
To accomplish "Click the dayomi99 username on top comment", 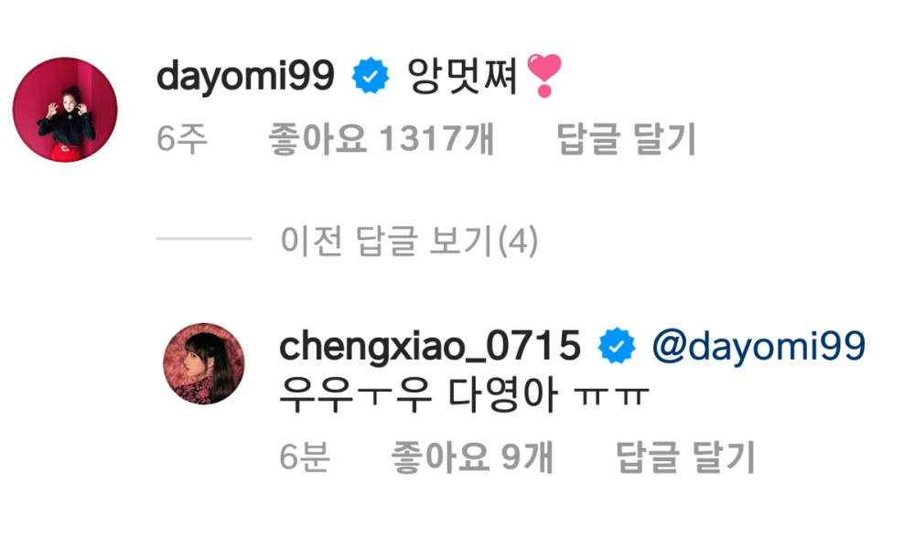I will [245, 76].
